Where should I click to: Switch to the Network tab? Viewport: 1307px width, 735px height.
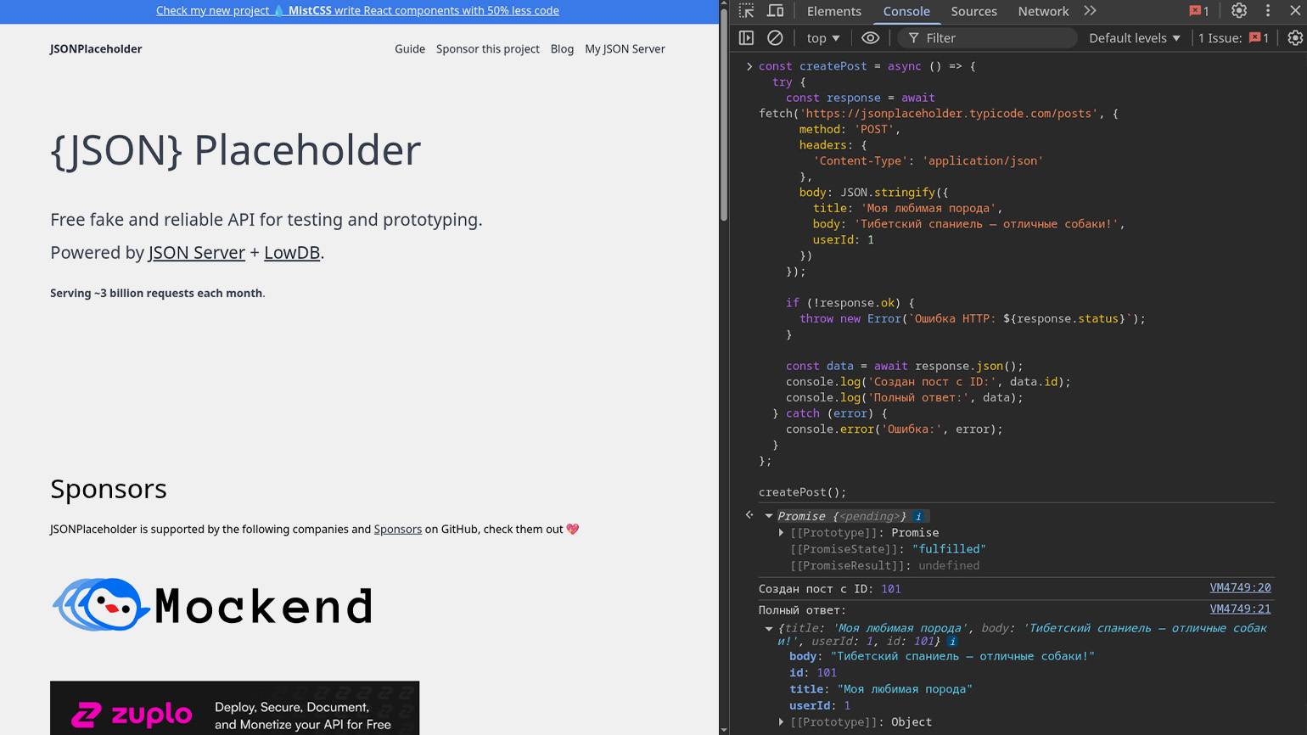pyautogui.click(x=1043, y=11)
